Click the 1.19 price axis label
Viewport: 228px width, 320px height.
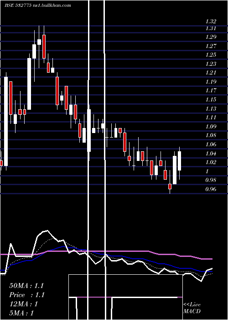pos(211,82)
